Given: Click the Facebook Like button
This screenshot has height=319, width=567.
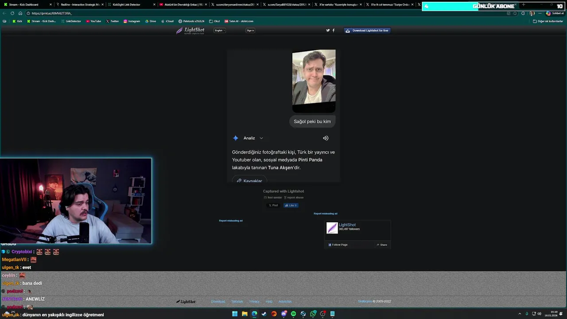Looking at the screenshot, I should coord(291,206).
